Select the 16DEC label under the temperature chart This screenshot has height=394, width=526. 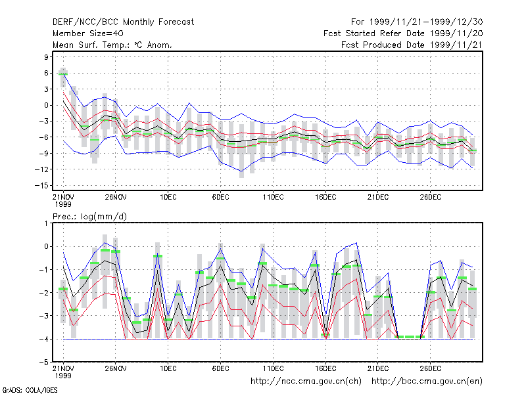(x=325, y=197)
